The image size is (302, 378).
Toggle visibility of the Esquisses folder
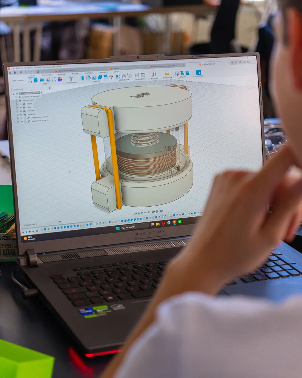(x=21, y=111)
